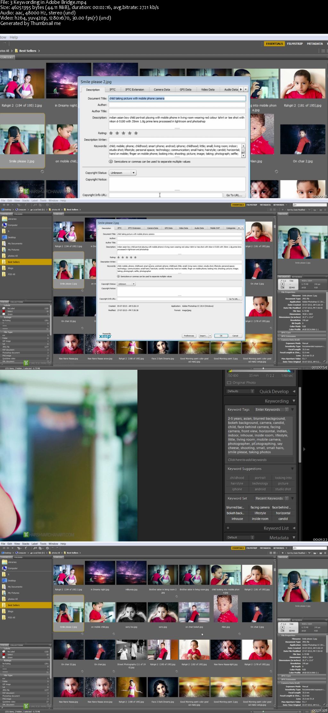Image resolution: width=328 pixels, height=713 pixels.
Task: Expand the Quick Develop panel in Lightroom
Action: pos(294,391)
